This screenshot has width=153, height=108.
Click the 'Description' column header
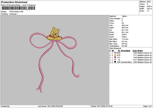[125, 51]
